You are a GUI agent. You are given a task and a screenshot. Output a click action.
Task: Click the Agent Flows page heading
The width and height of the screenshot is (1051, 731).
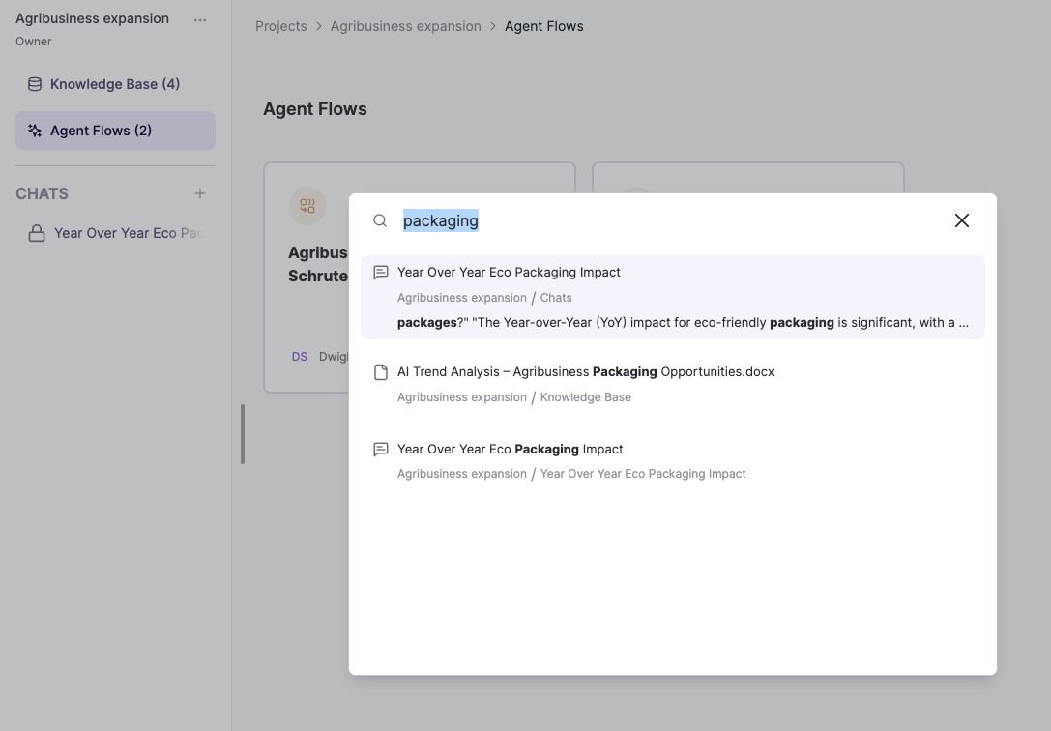tap(315, 109)
